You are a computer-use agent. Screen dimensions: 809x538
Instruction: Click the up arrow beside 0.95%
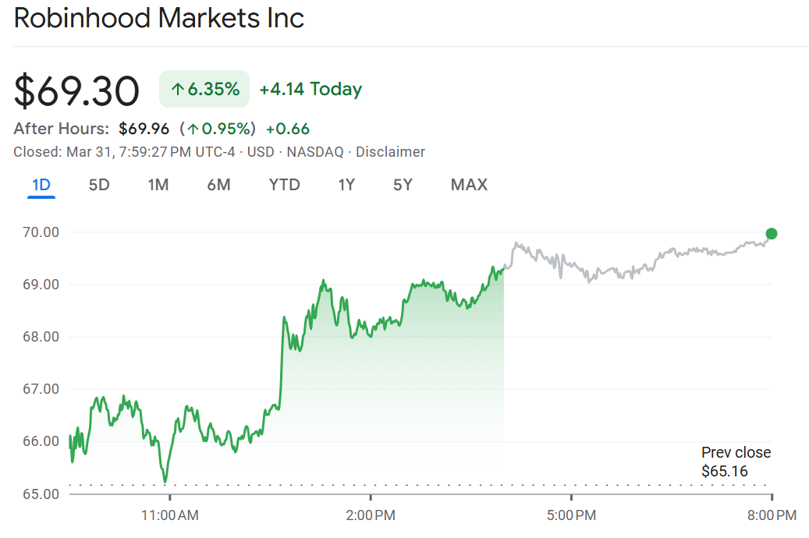(x=193, y=129)
